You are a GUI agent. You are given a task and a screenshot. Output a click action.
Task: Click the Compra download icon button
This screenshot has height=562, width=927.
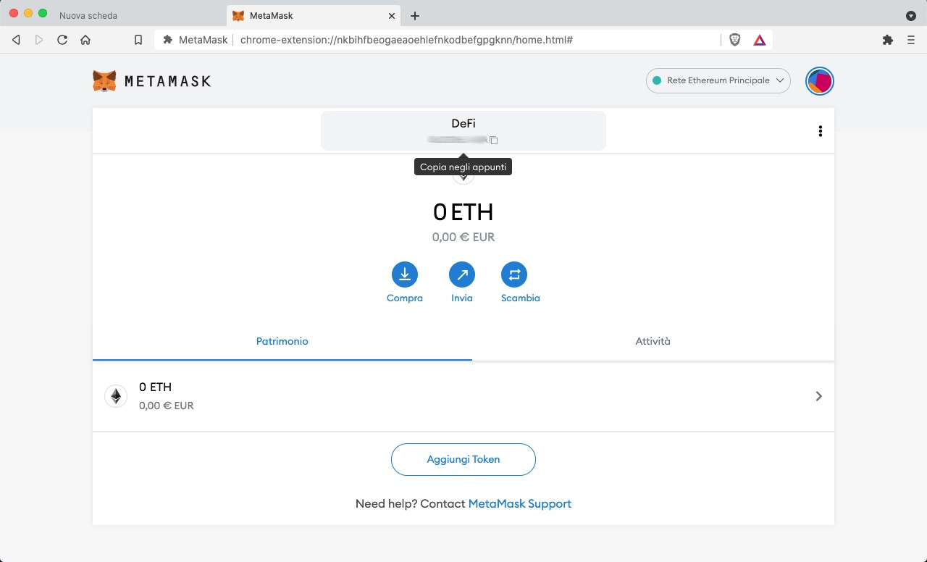click(405, 274)
